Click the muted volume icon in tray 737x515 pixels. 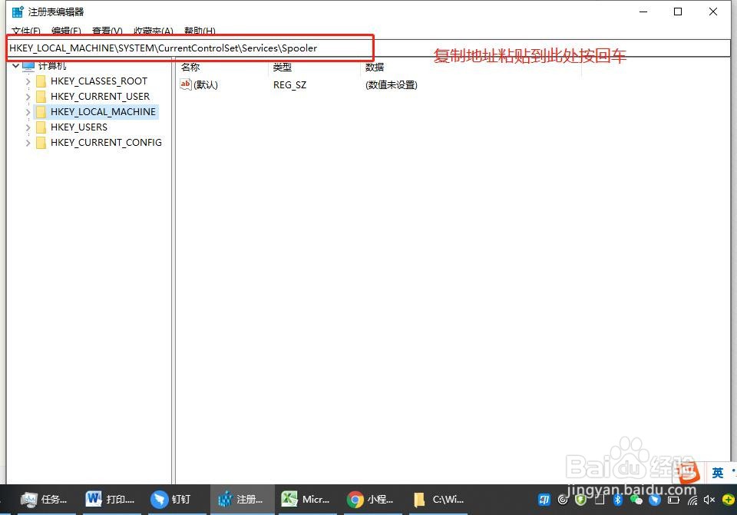point(709,500)
